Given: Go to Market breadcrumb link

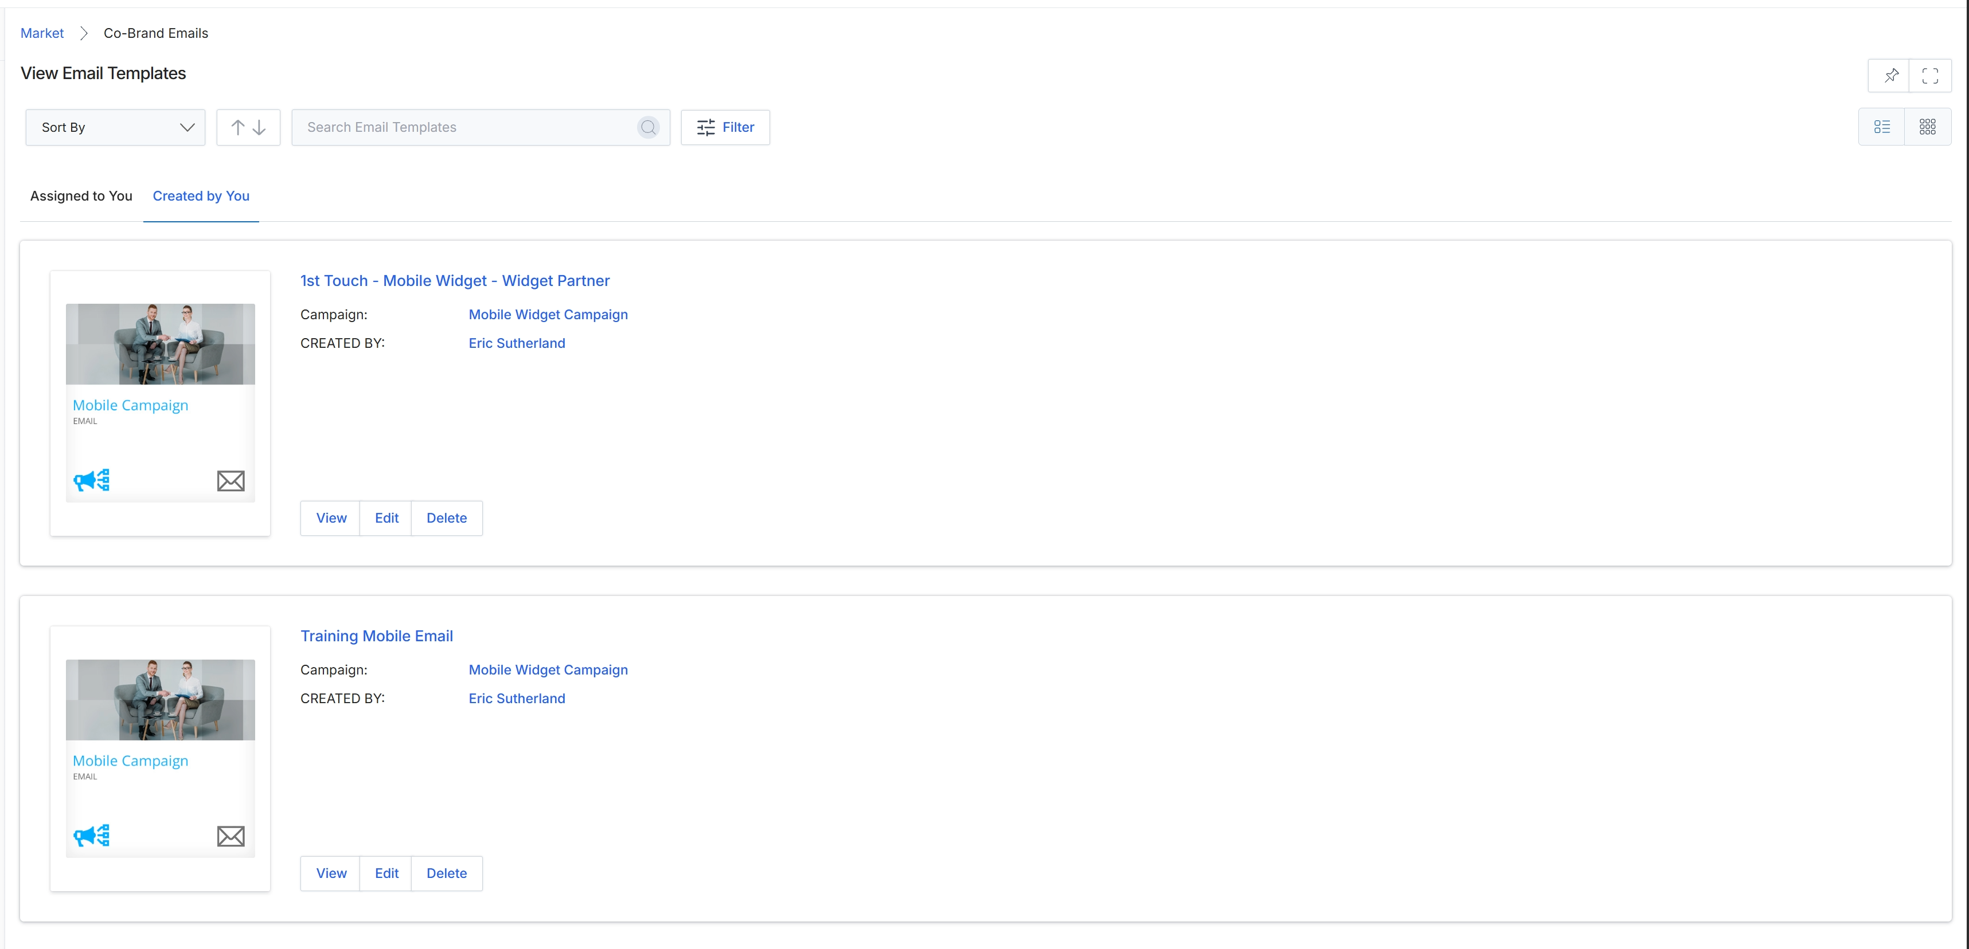Looking at the screenshot, I should tap(42, 34).
